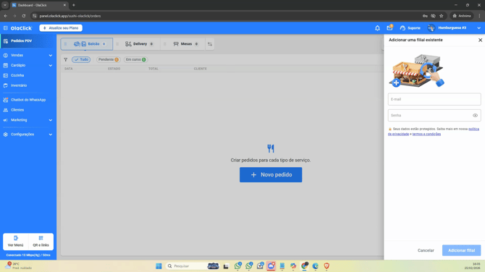Click the order filter funnel icon

(x=66, y=59)
